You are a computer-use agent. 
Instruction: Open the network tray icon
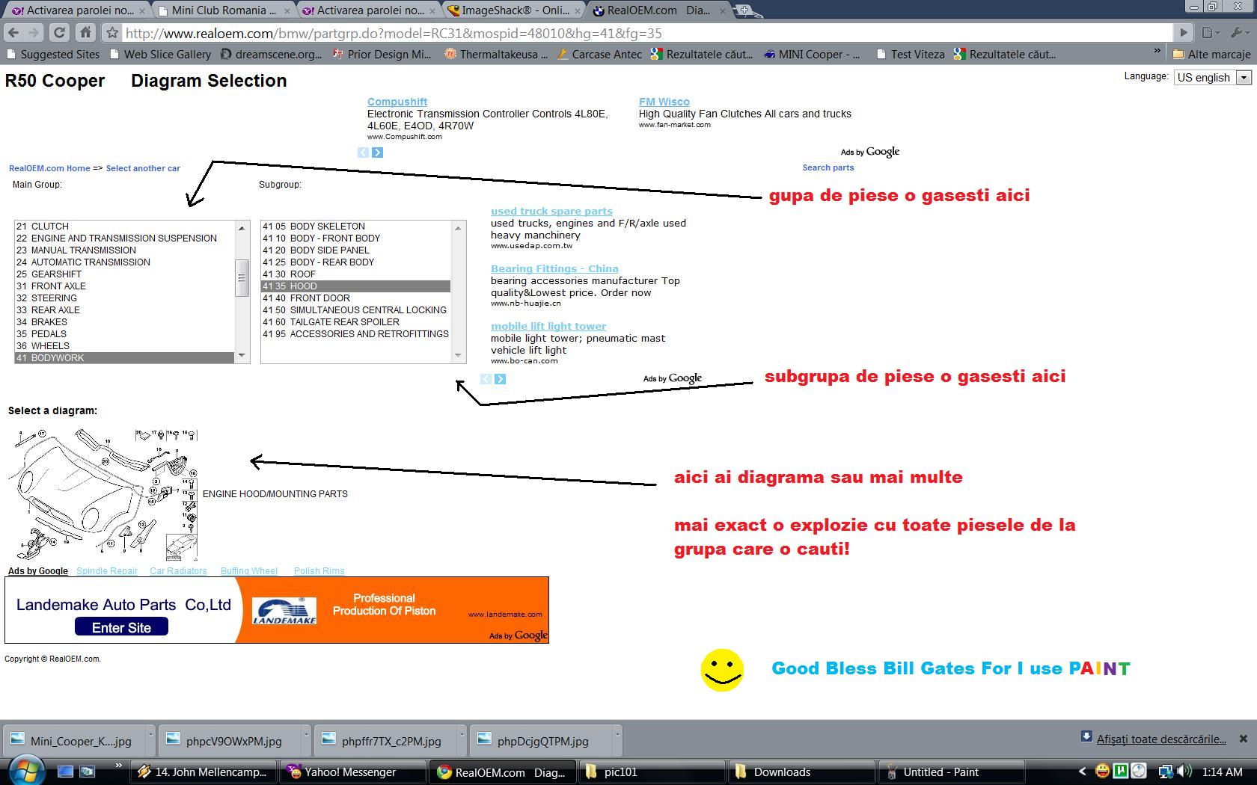click(1166, 772)
